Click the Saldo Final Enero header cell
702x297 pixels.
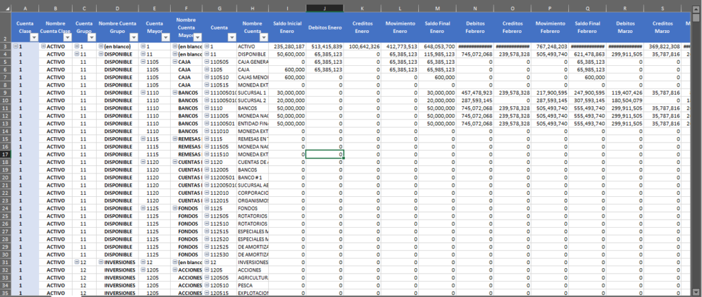coord(437,27)
